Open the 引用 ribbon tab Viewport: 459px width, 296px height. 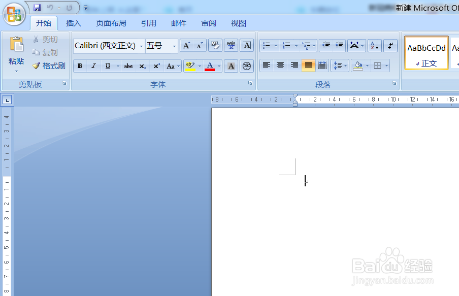[149, 23]
